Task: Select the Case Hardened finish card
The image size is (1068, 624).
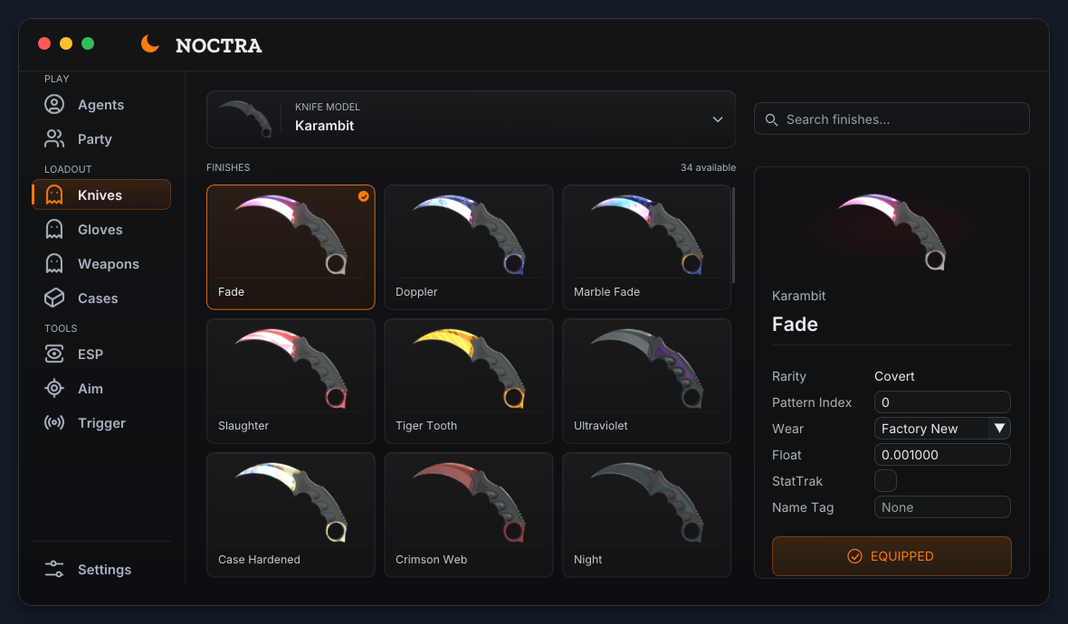Action: click(x=291, y=515)
